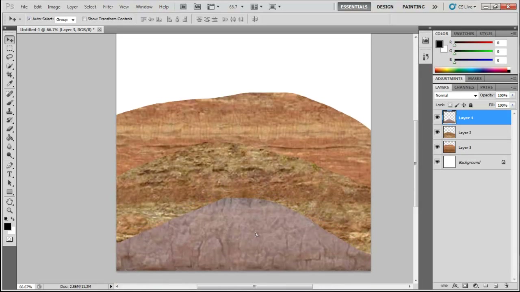Create new fill or adjustment layer
The image size is (520, 292).
point(476,286)
